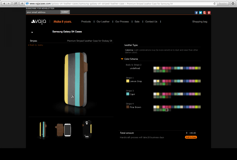Choose the white swatch for Stripe 4

[155, 107]
